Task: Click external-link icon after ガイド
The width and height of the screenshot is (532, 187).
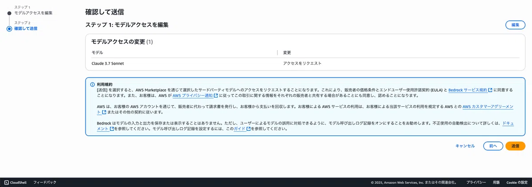Action: (248, 129)
